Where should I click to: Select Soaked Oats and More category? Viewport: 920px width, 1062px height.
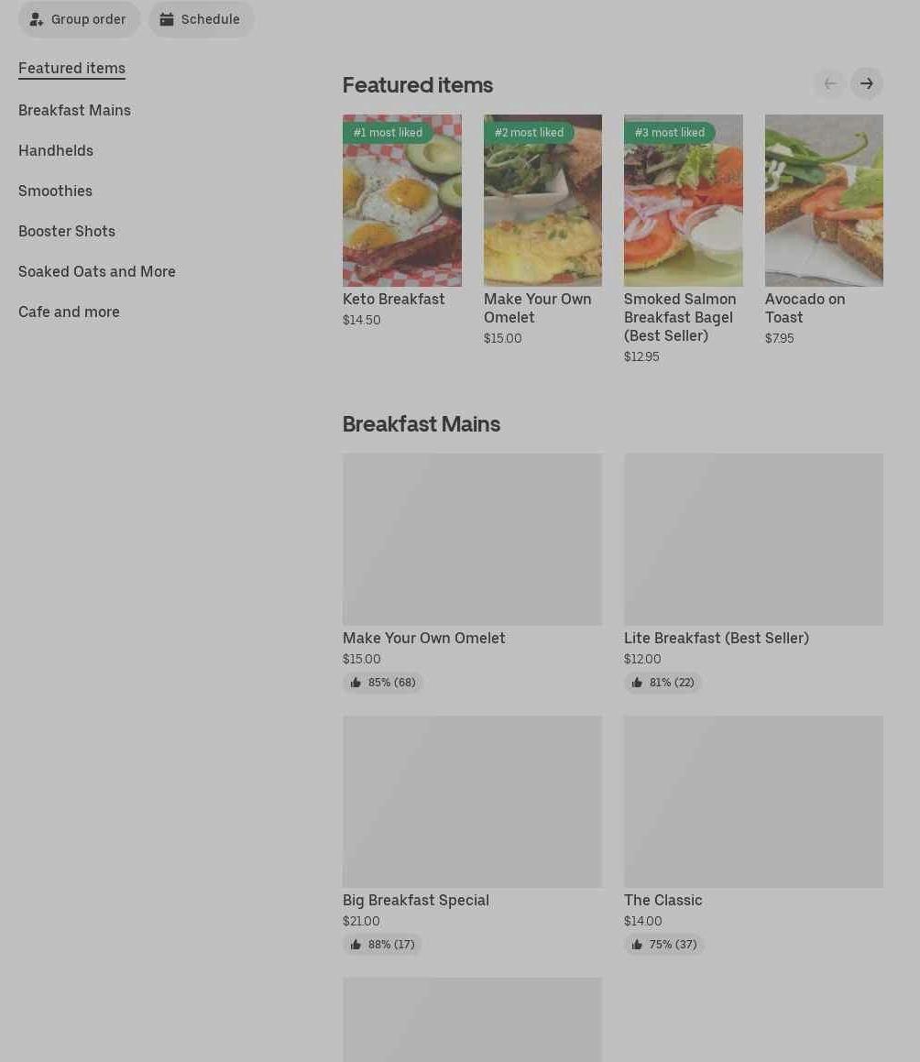(x=97, y=271)
